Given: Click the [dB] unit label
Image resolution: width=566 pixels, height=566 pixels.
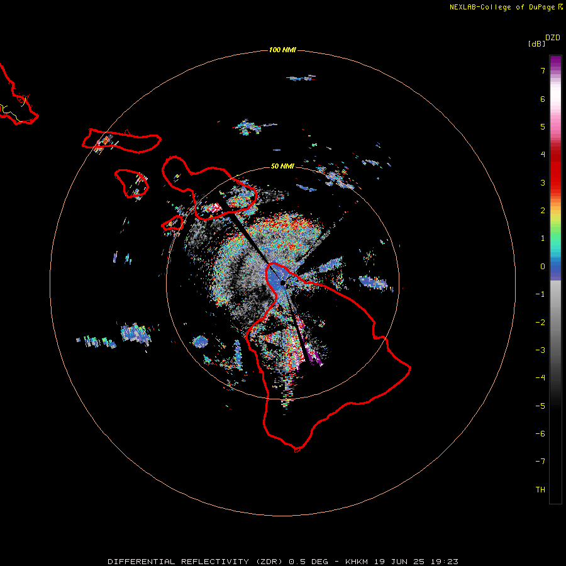Looking at the screenshot, I should [x=536, y=43].
